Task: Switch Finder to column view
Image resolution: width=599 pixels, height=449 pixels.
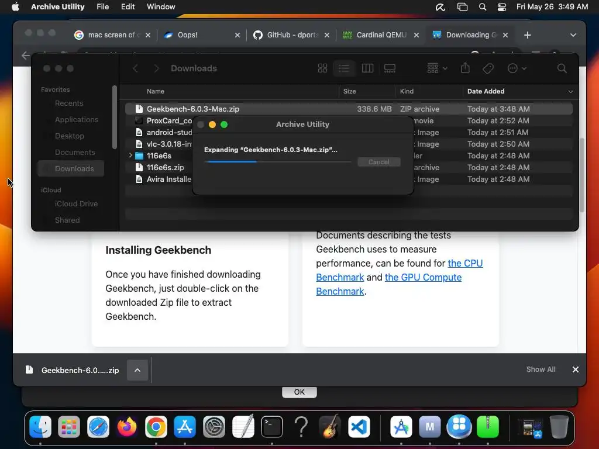Action: [x=367, y=68]
